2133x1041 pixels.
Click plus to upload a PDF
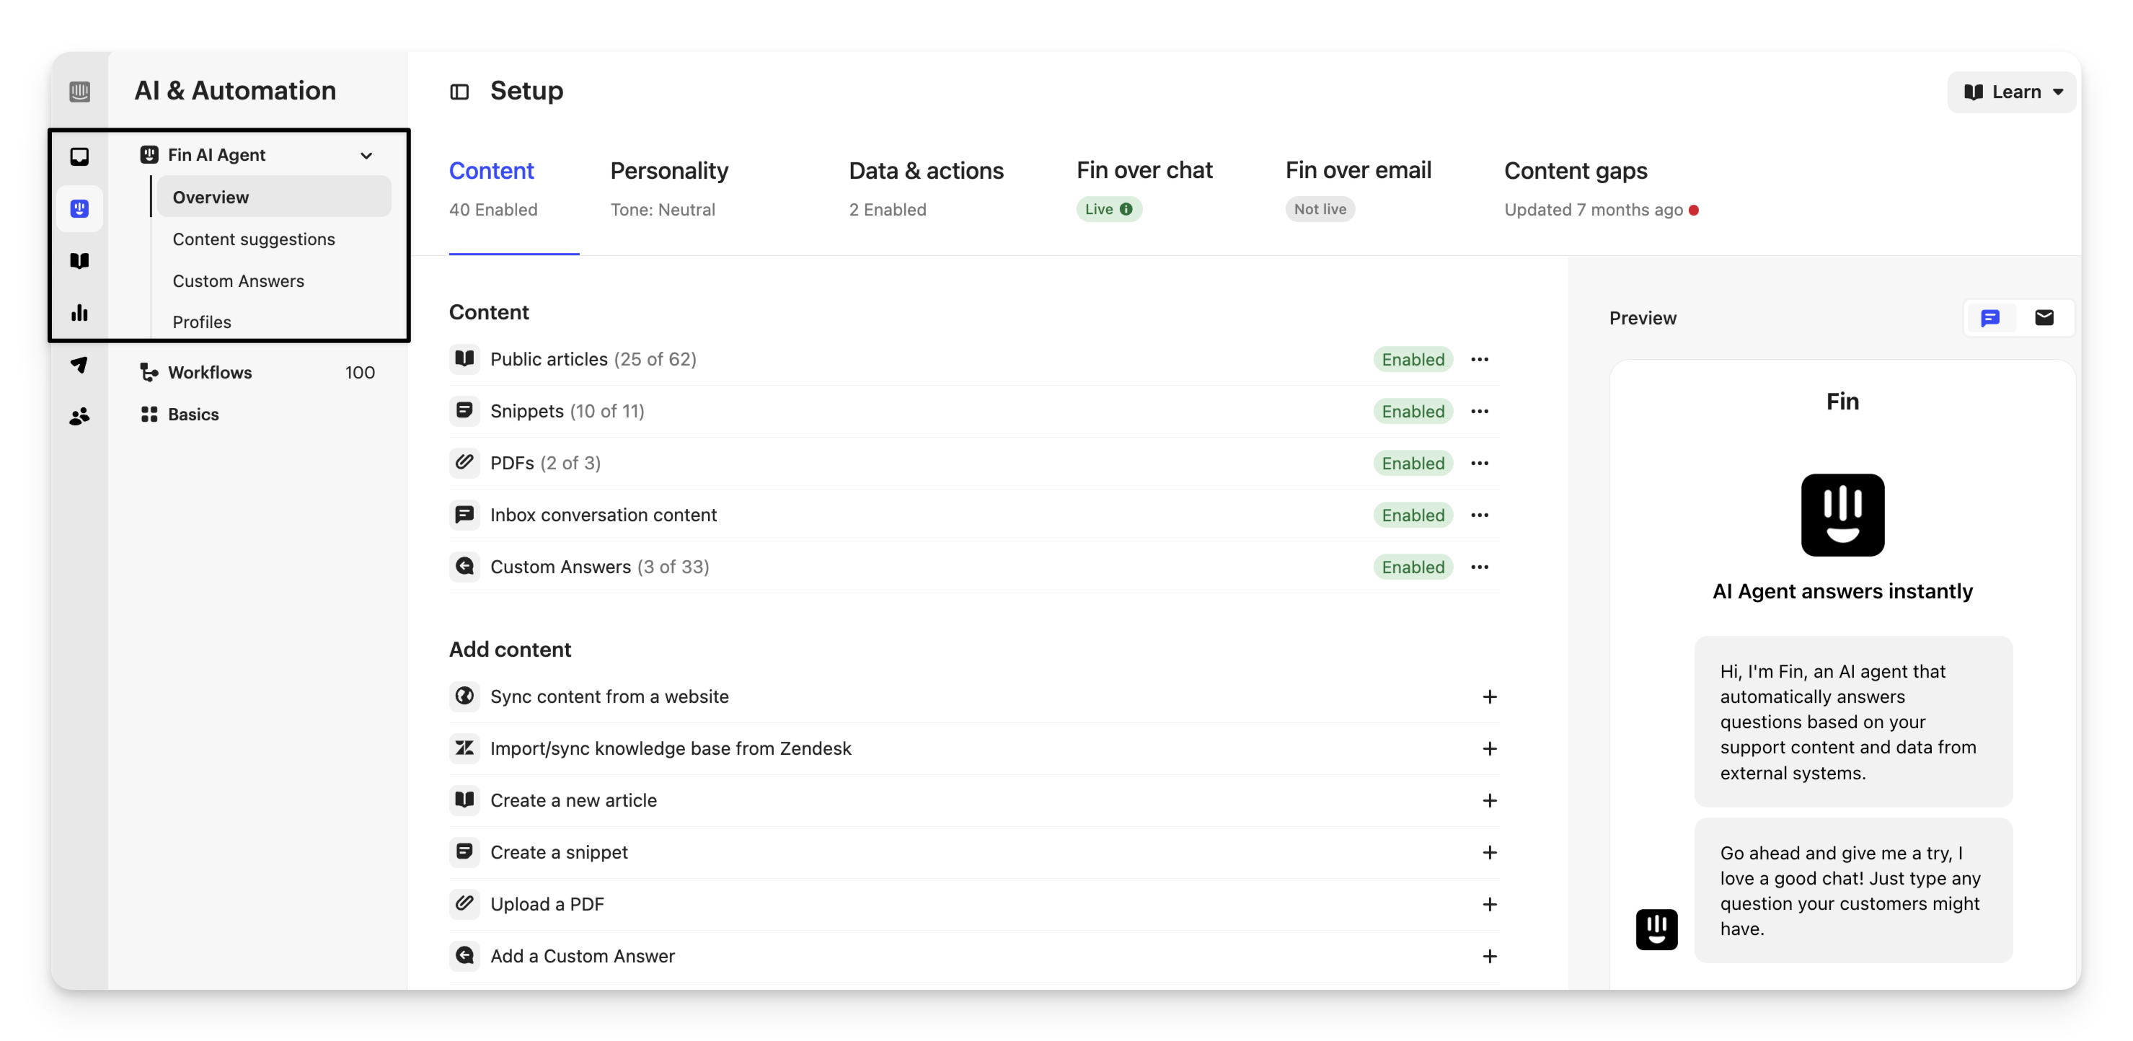pyautogui.click(x=1490, y=905)
